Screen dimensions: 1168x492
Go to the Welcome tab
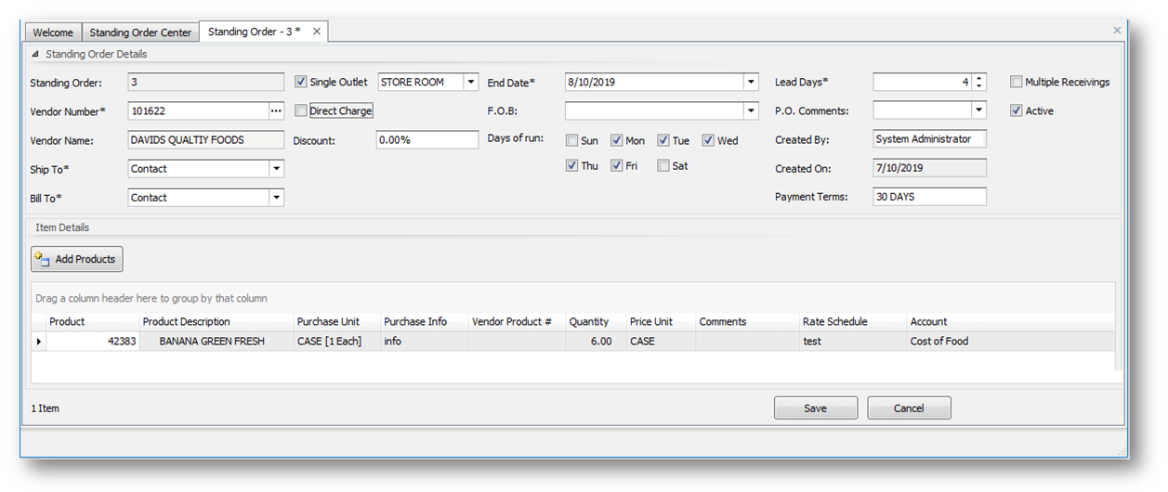click(x=53, y=32)
